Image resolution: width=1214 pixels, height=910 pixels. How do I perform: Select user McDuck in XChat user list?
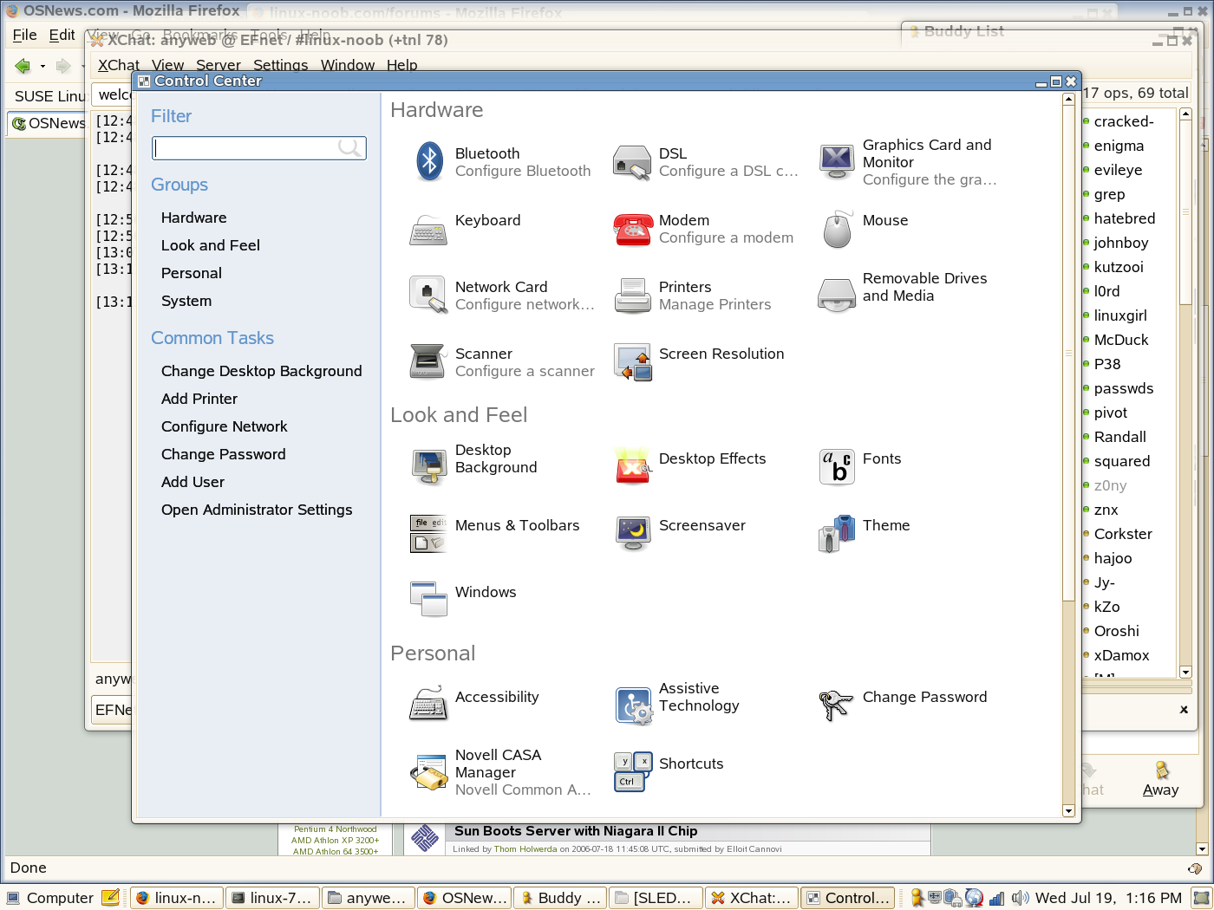(1120, 340)
